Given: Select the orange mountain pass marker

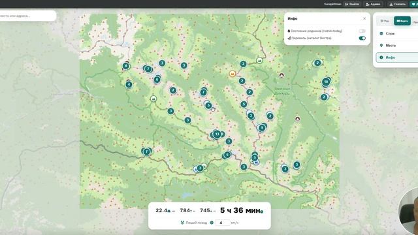Looking at the screenshot, I should (233, 74).
